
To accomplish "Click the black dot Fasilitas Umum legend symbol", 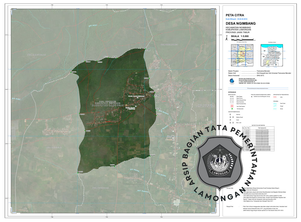I will 252,97.
